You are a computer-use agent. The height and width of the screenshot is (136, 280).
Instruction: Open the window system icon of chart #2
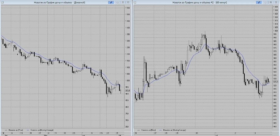tap(135, 3)
